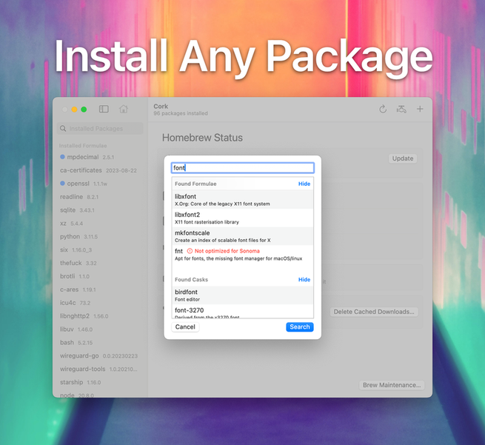Click the Installed Packages search field
Screen dimensions: 485x445
pyautogui.click(x=100, y=128)
